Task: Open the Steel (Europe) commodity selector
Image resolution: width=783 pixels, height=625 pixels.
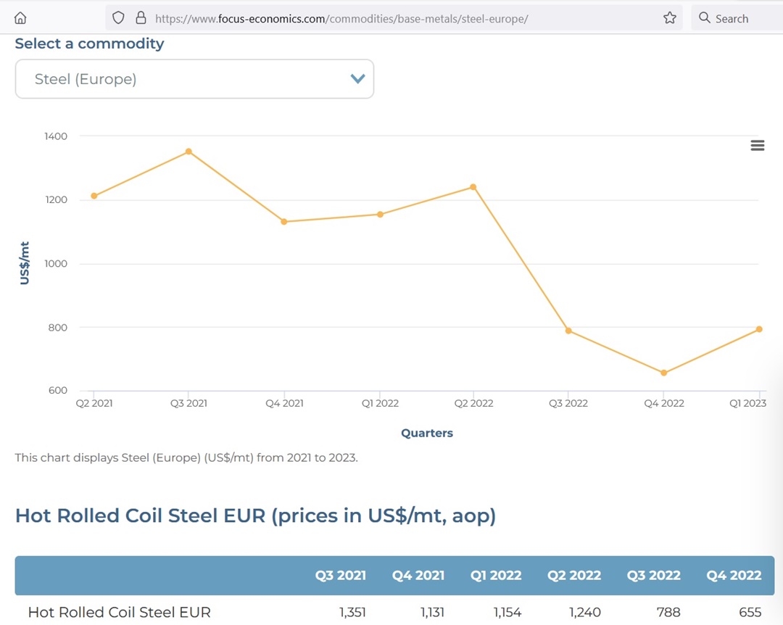Action: click(194, 79)
